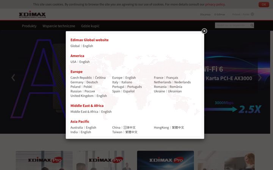Viewport: 273px width, 170px height.
Task: Select Poland Polski
Action: [x=81, y=87]
